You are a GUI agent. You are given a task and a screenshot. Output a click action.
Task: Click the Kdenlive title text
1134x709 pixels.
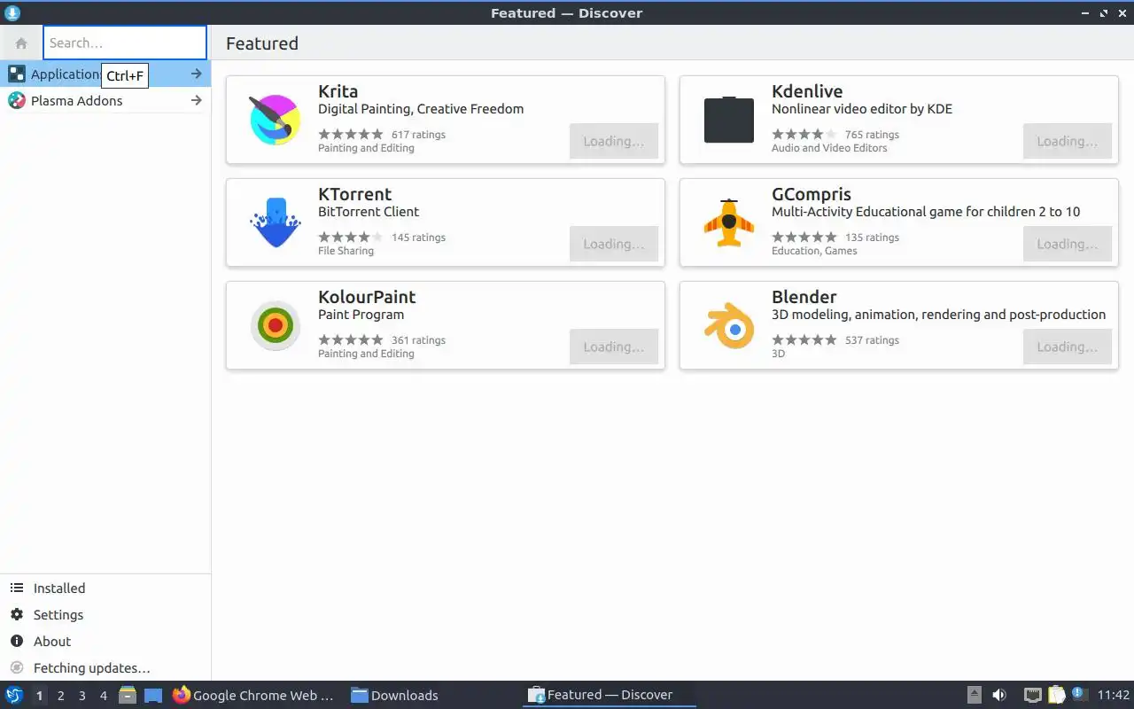point(807,91)
